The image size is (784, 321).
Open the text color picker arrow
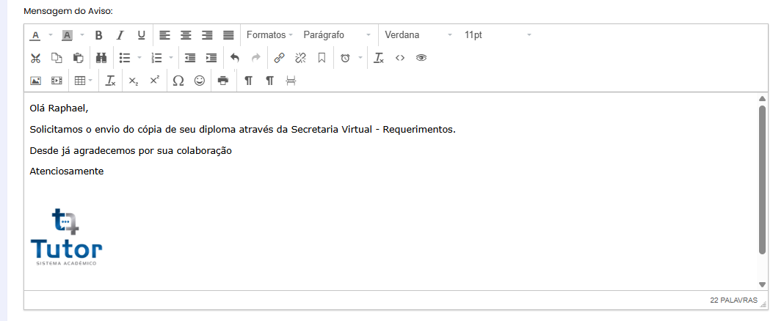[x=51, y=35]
